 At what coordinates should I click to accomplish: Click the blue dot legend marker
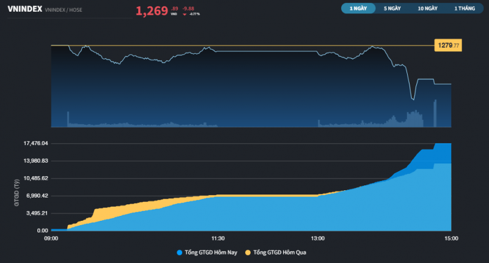pos(179,252)
